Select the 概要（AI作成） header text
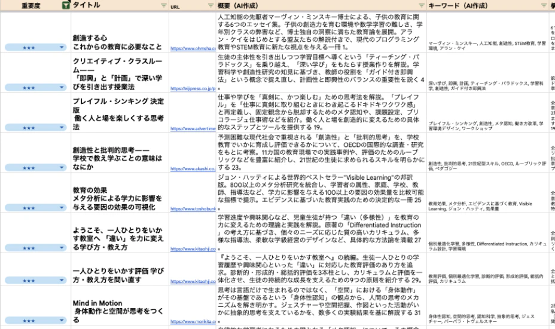 (x=237, y=5)
